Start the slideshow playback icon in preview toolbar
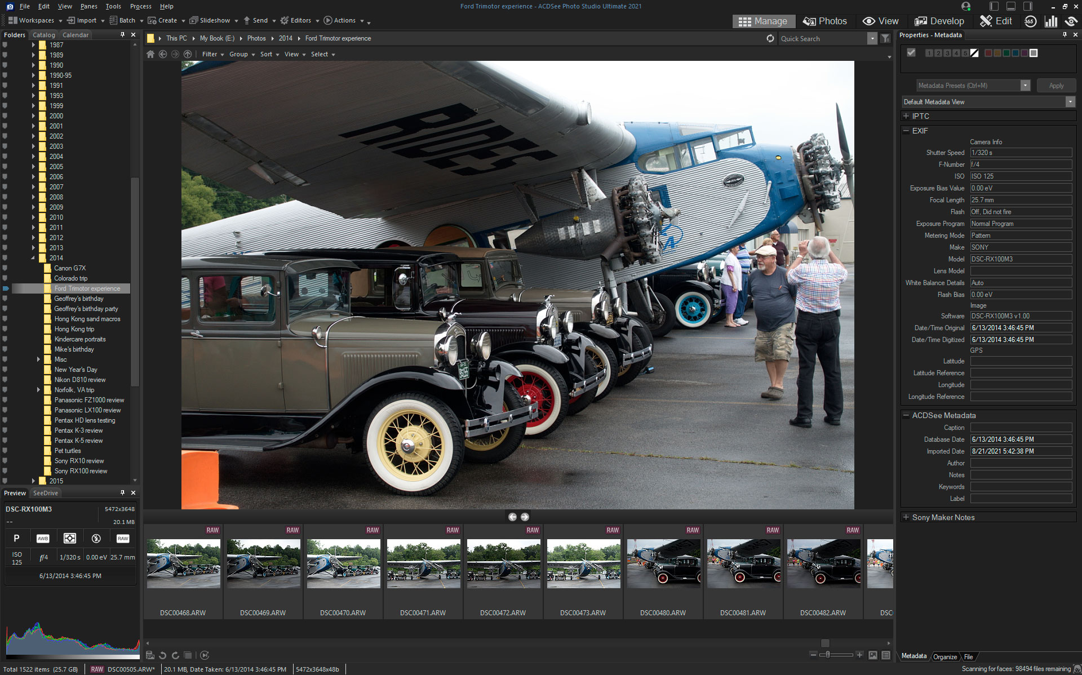1082x675 pixels. 205,655
